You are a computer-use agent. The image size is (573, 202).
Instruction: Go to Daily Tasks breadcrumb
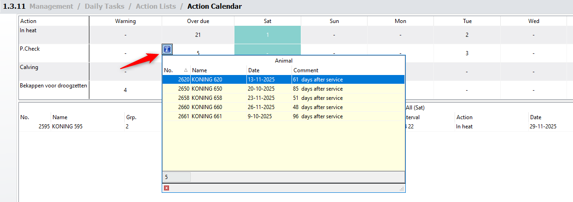click(x=104, y=6)
